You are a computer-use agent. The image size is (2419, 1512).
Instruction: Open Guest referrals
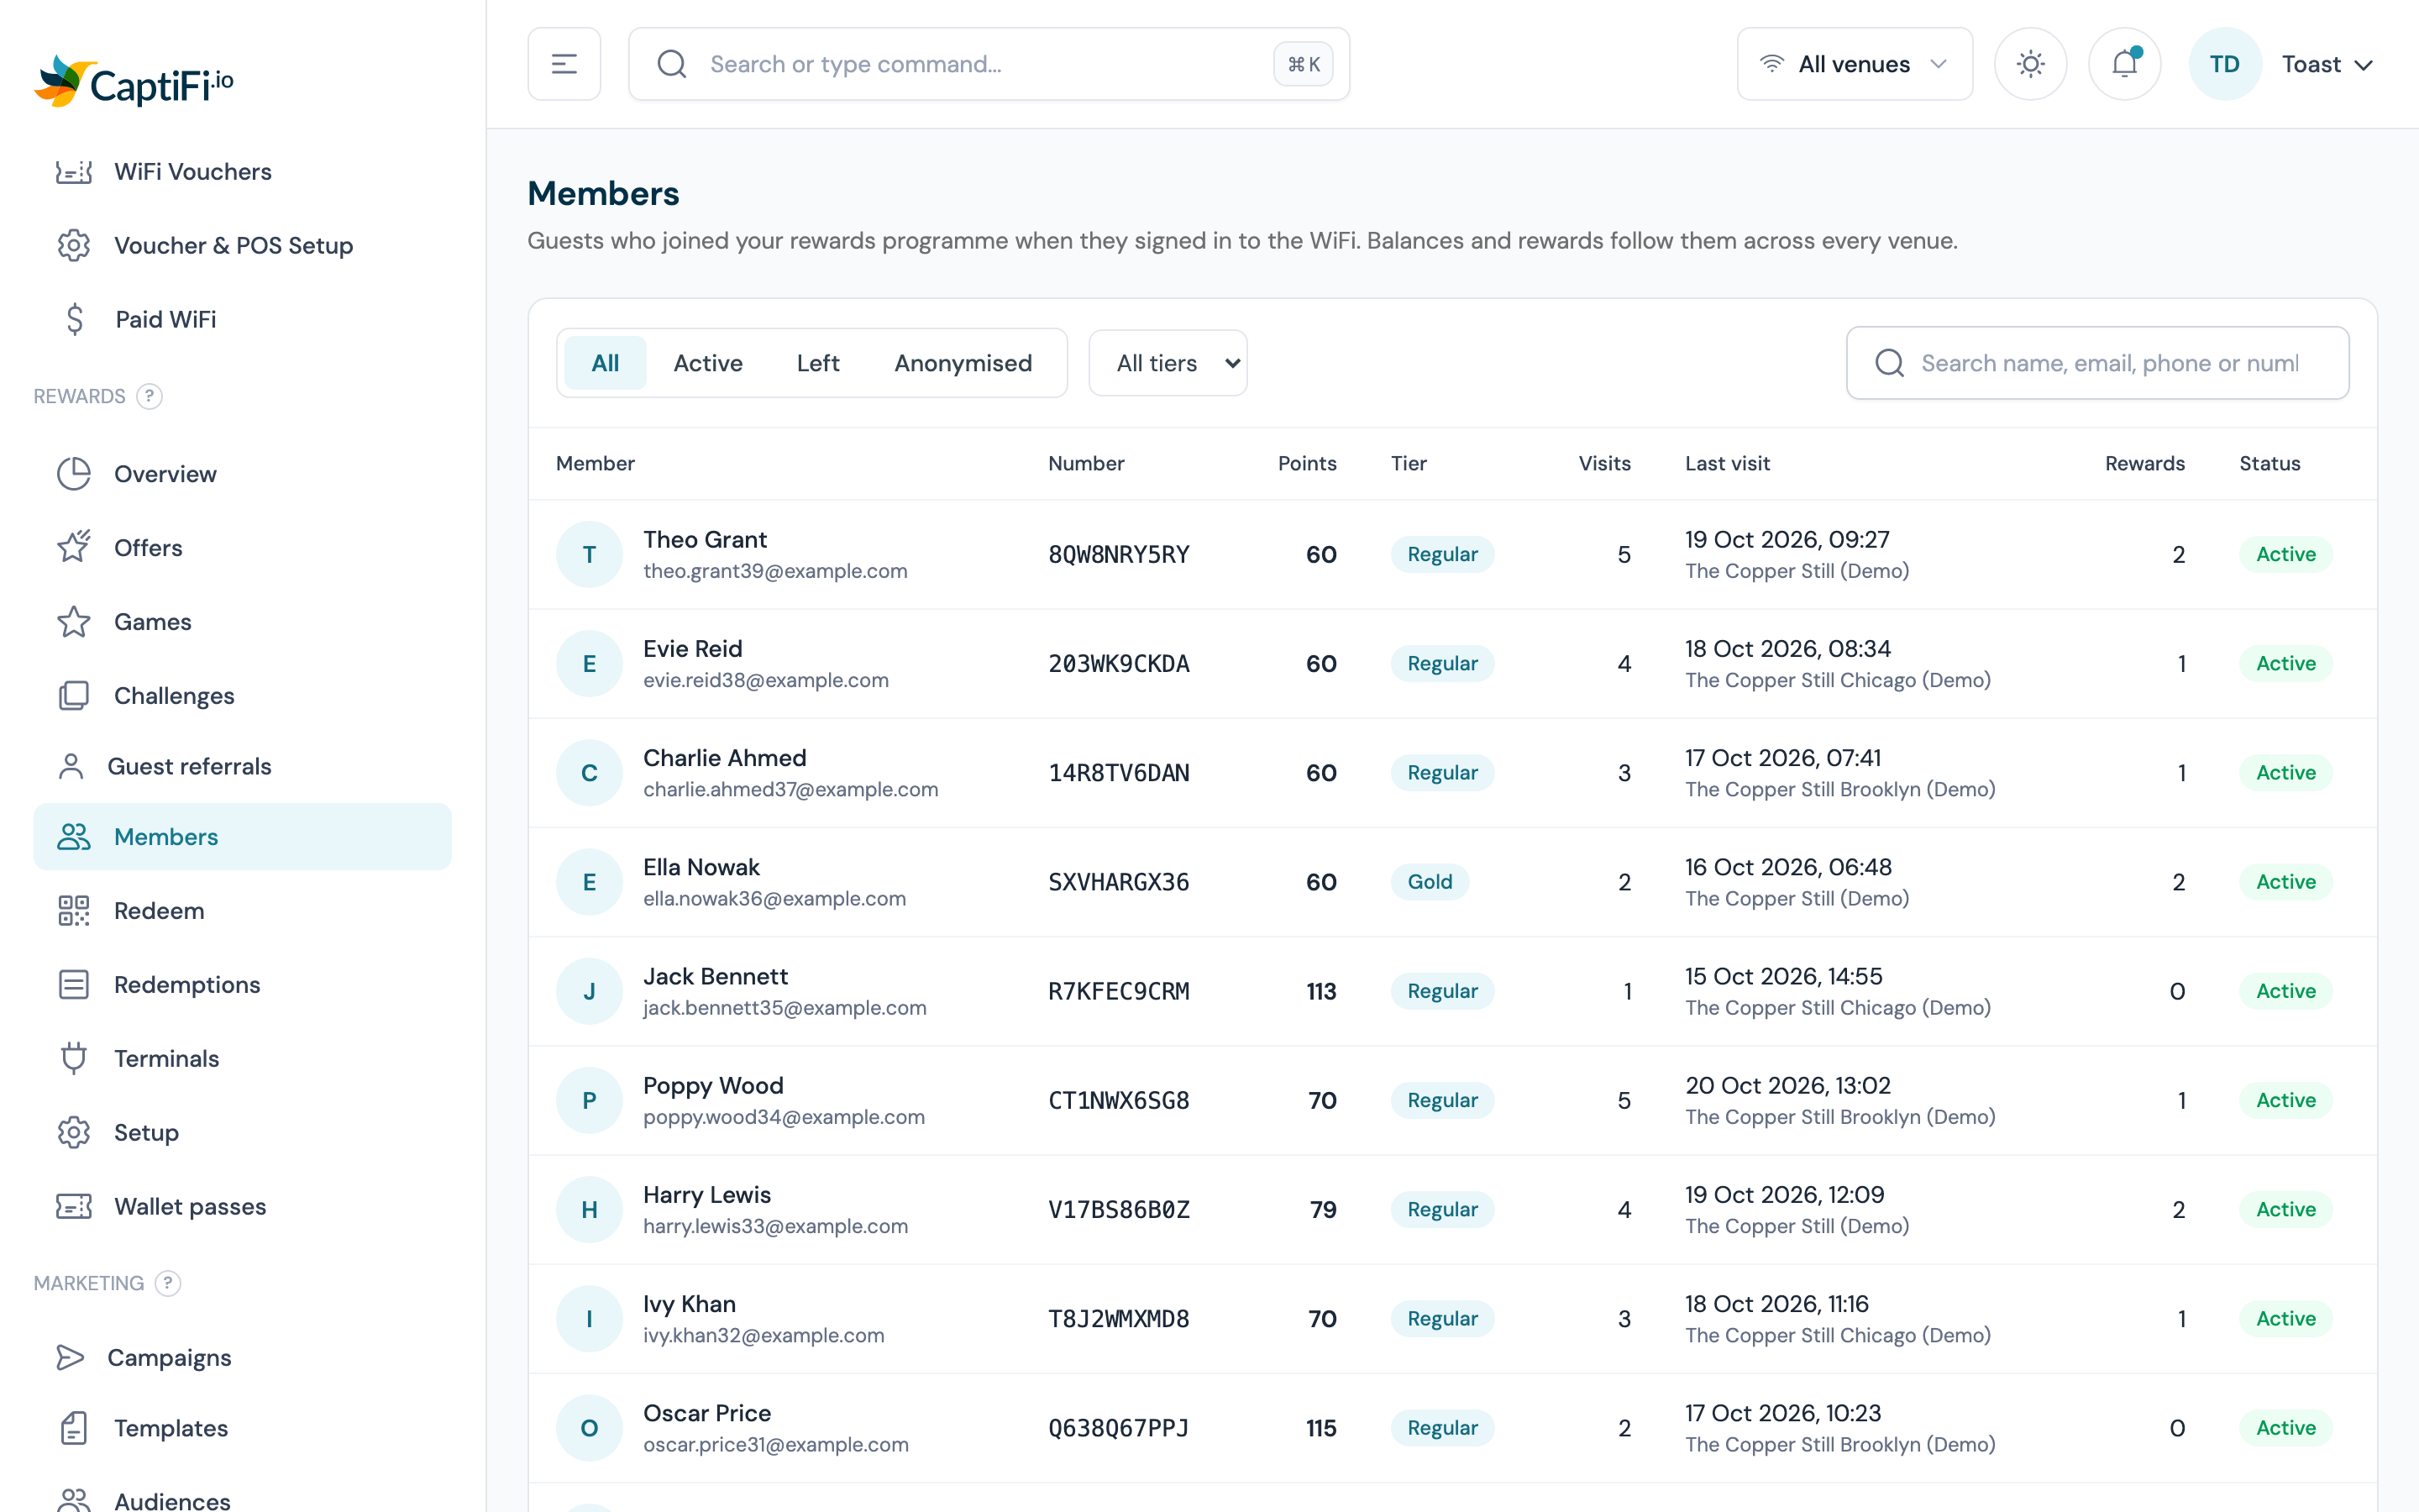[242, 766]
